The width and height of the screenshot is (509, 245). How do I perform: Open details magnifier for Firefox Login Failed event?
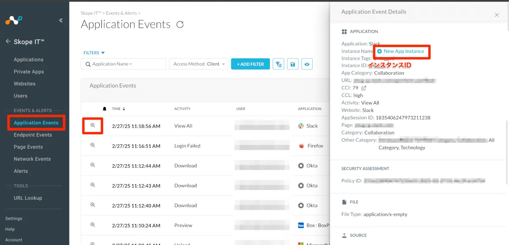(x=92, y=145)
